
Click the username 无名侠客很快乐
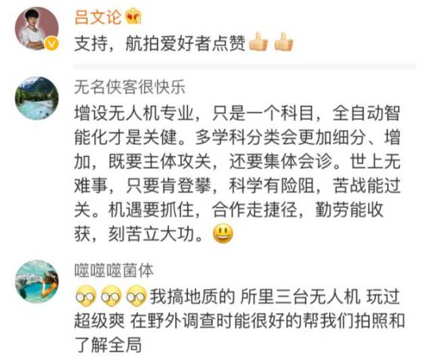[130, 87]
